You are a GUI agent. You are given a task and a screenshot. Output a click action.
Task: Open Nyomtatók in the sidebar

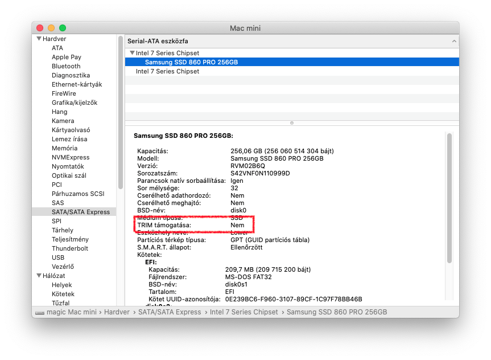68,166
